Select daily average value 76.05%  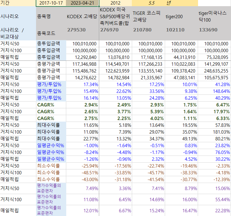tap(214, 152)
